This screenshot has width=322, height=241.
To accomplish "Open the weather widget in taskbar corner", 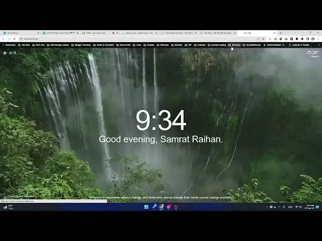I will point(8,207).
